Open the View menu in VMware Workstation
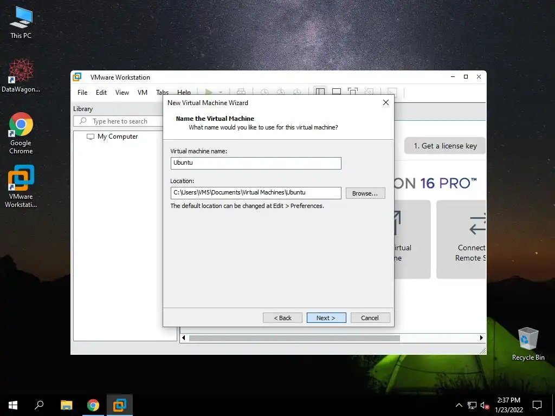Screen dimensions: 555x416 [x=122, y=92]
